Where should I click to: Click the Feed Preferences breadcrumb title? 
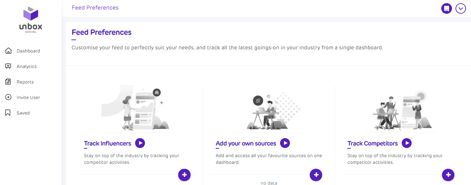click(95, 7)
